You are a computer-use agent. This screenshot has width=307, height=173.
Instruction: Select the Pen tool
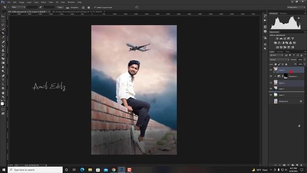pyautogui.click(x=3, y=76)
